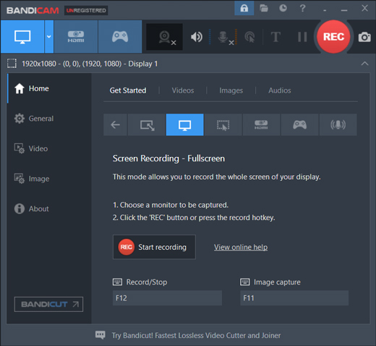Viewport: 376px width, 346px height.
Task: Choose around-mouse recording mode icon
Action: click(223, 125)
